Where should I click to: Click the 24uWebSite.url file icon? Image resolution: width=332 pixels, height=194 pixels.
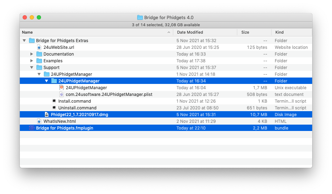(39, 47)
